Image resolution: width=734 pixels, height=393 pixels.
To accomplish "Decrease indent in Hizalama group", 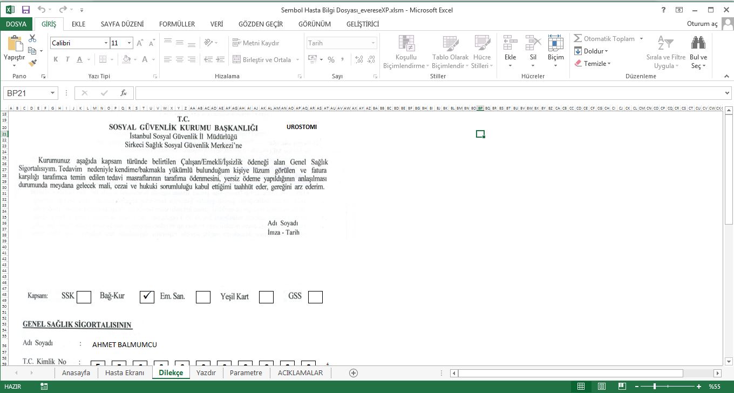I will [x=208, y=59].
